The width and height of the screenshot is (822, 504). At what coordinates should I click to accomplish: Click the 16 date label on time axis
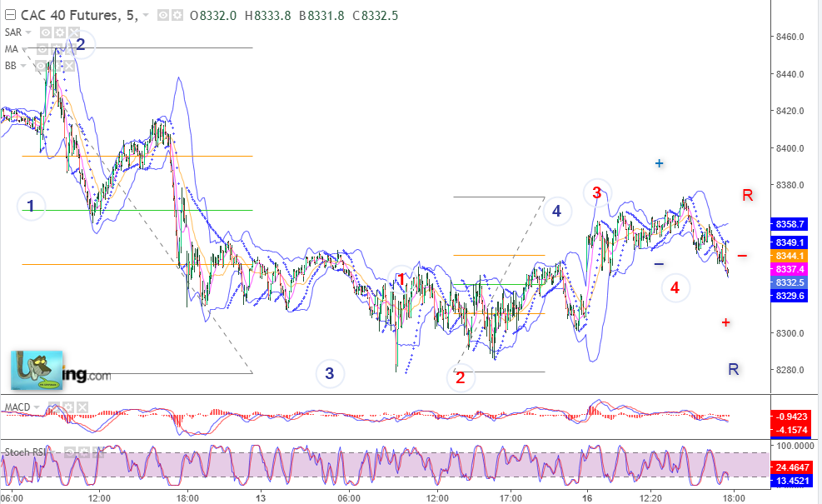586,497
